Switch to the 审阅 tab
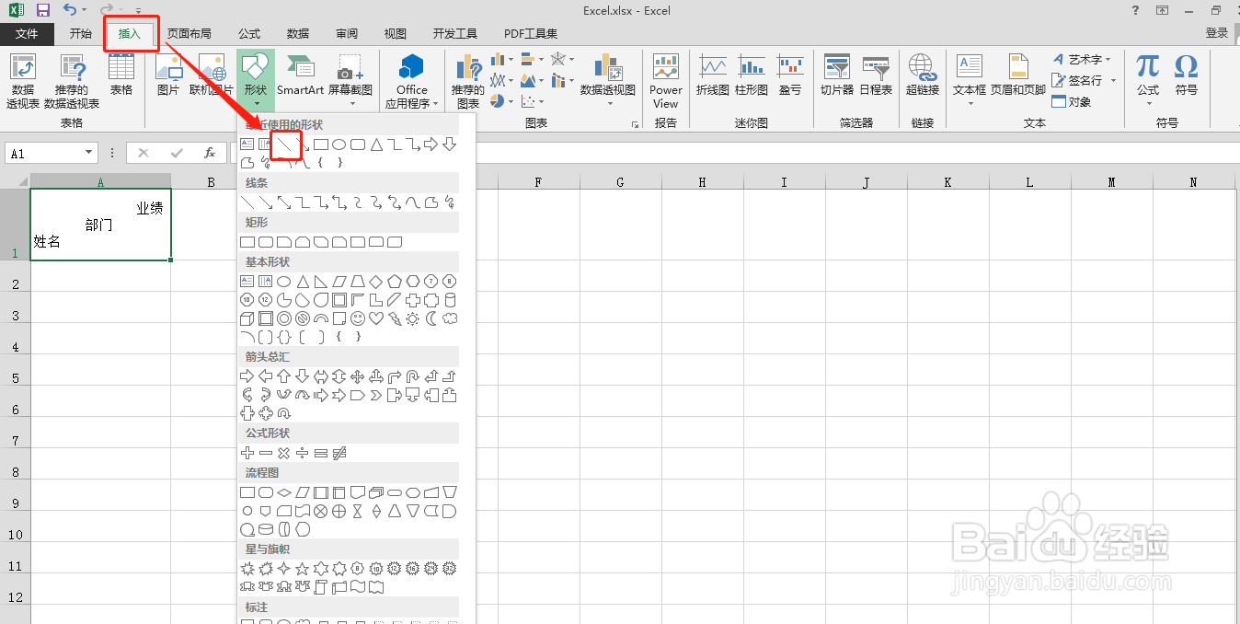The height and width of the screenshot is (624, 1240). (347, 33)
